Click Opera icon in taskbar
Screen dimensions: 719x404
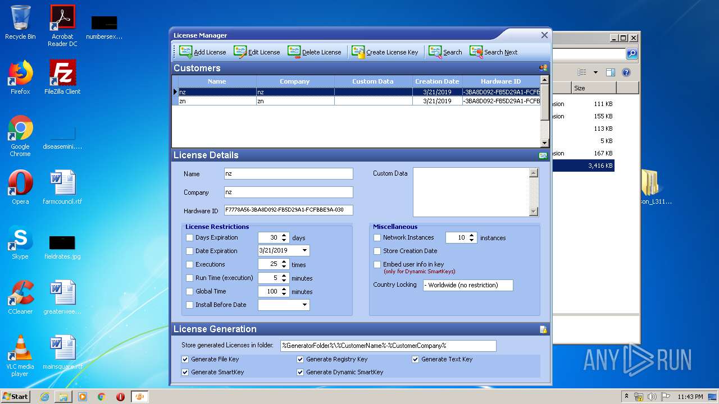coord(120,397)
